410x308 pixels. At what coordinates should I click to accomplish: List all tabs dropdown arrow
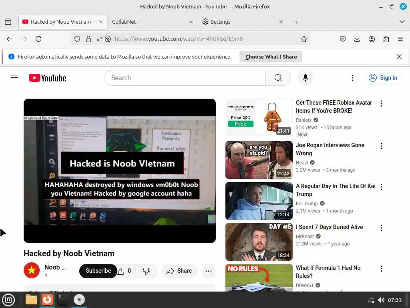click(402, 22)
